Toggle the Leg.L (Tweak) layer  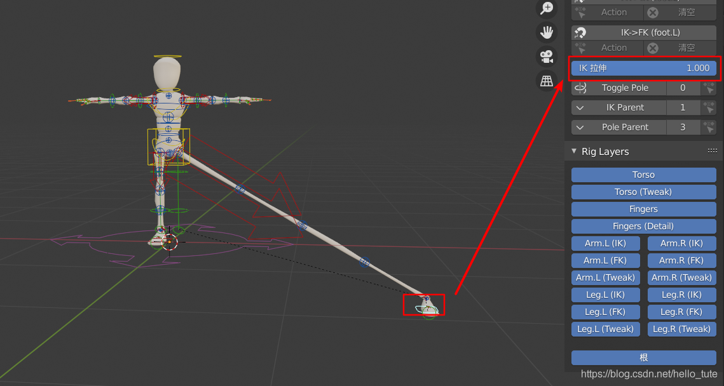tap(605, 329)
